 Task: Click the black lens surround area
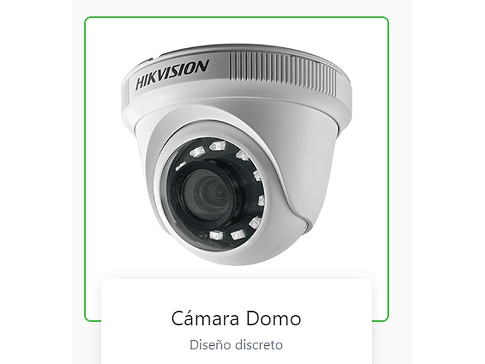click(215, 194)
